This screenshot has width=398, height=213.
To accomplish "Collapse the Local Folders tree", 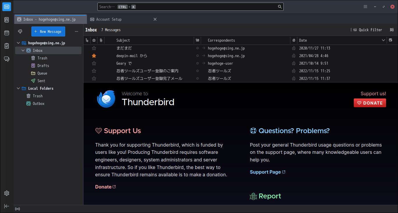I will 18,88.
